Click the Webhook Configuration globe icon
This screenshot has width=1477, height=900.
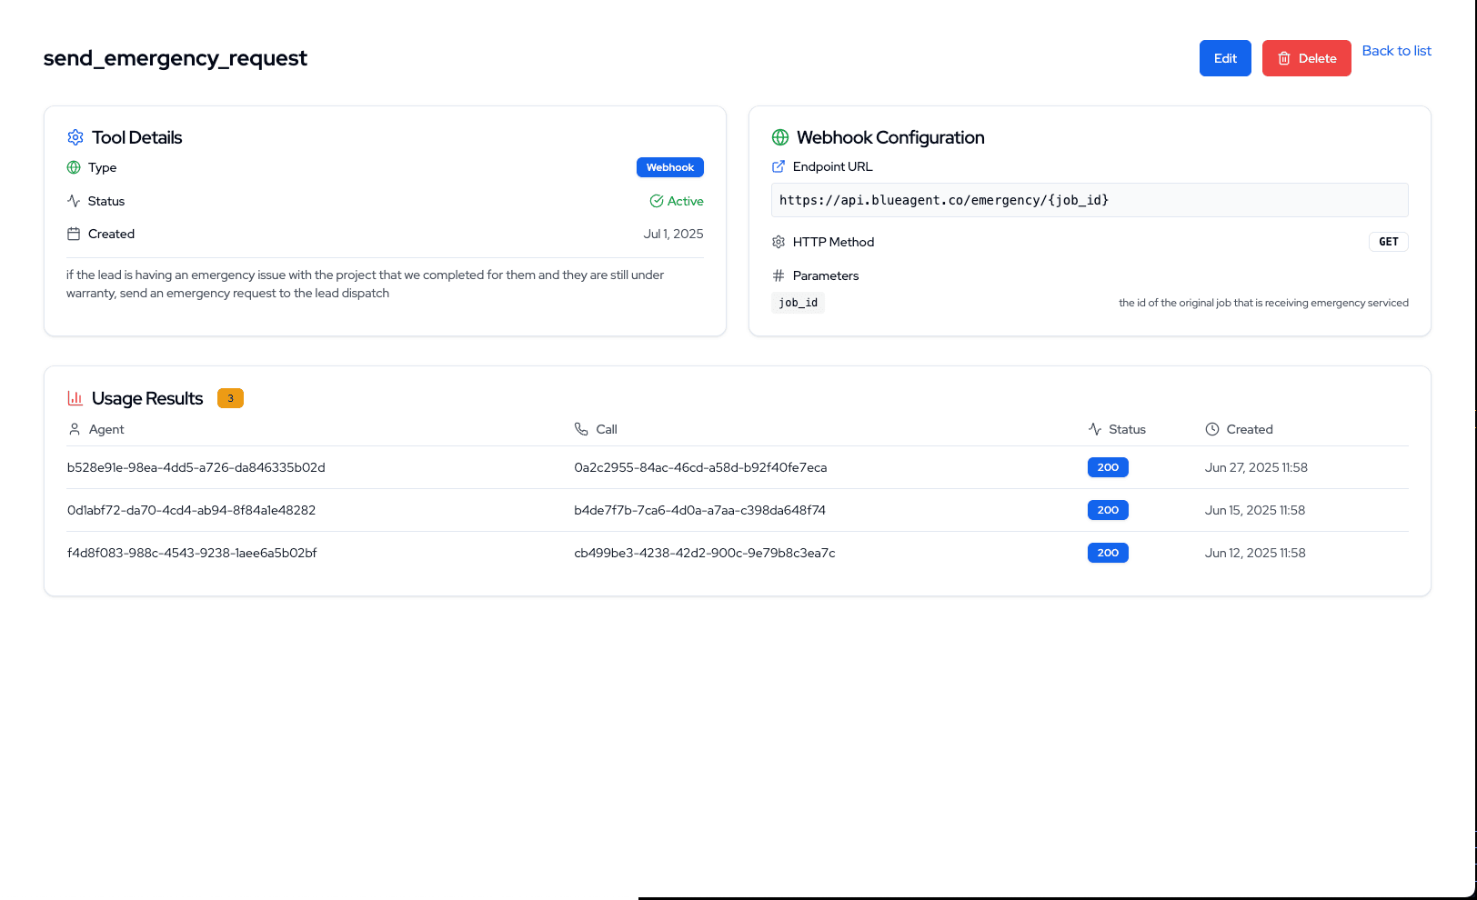tap(780, 137)
